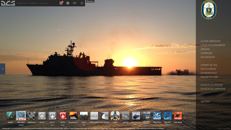Click the broadcast signal icon
Image resolution: width=231 pixels, height=130 pixels.
74,3
